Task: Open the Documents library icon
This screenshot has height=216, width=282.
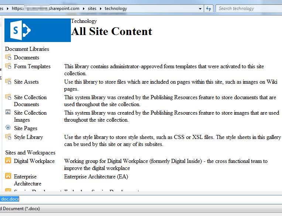Action: 8,57
